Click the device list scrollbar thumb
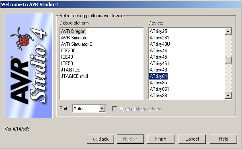This screenshot has width=242, height=149. pyautogui.click(x=228, y=60)
